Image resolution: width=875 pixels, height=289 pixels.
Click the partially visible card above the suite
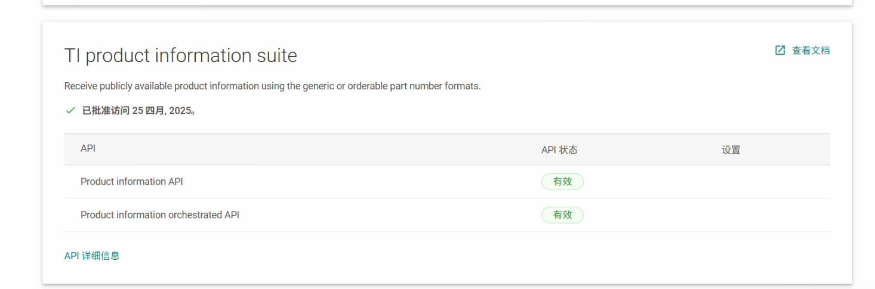447,2
